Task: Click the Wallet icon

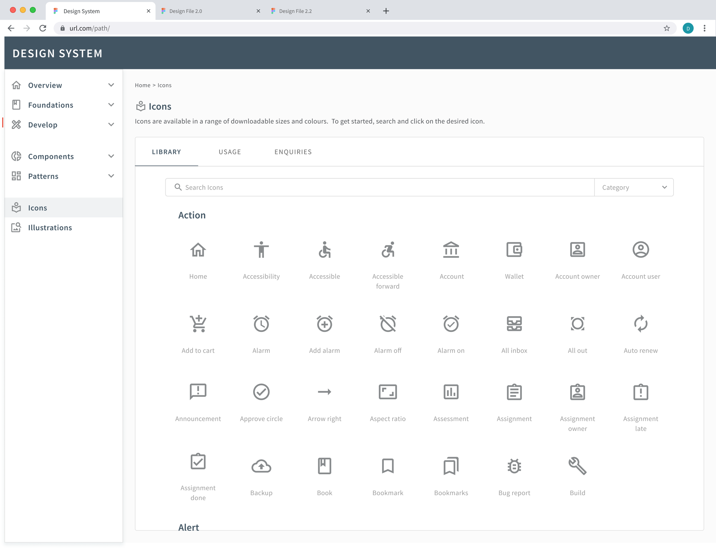Action: coord(514,250)
